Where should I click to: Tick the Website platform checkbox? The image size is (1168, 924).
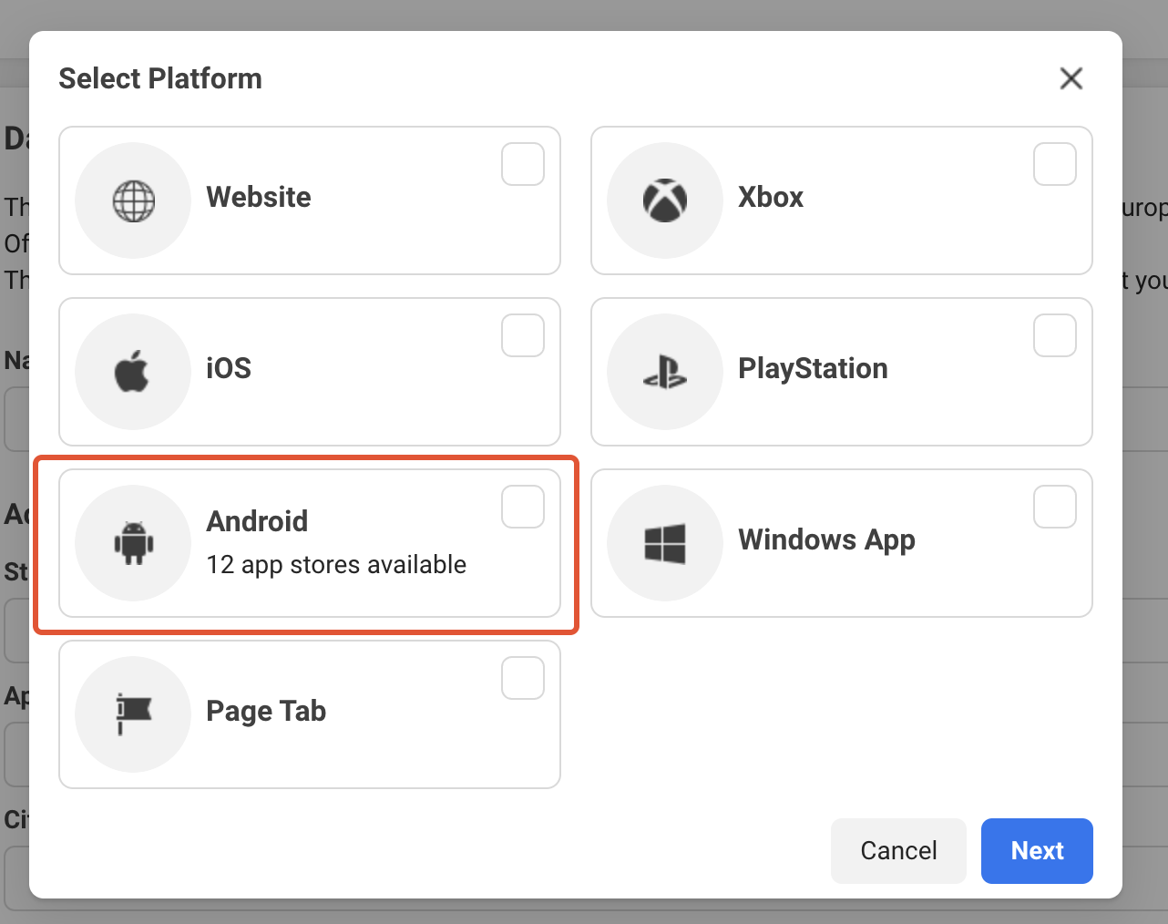tap(523, 164)
